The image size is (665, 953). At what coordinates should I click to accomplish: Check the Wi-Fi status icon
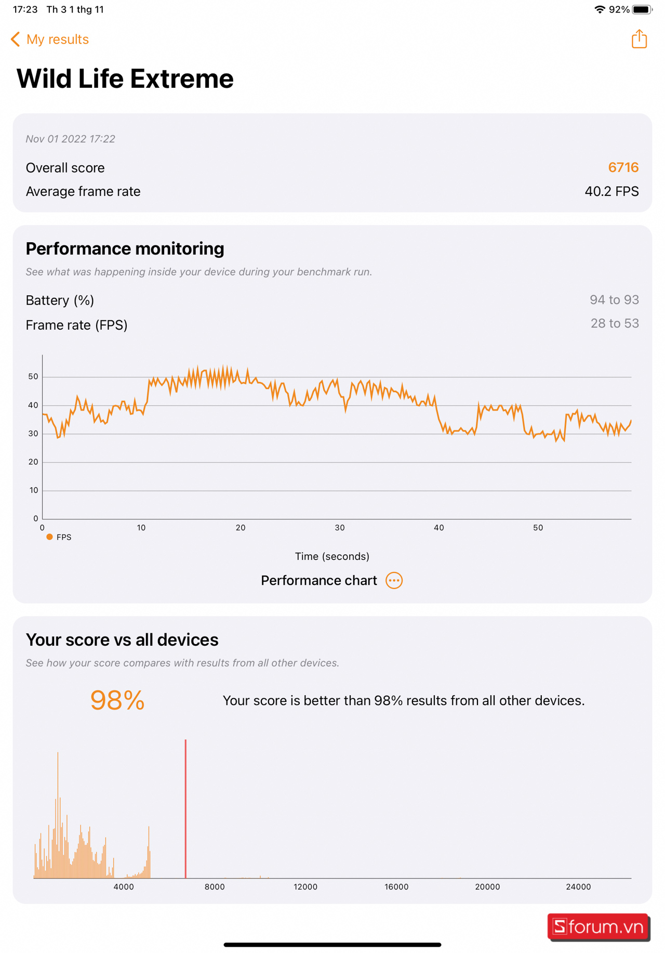(600, 9)
